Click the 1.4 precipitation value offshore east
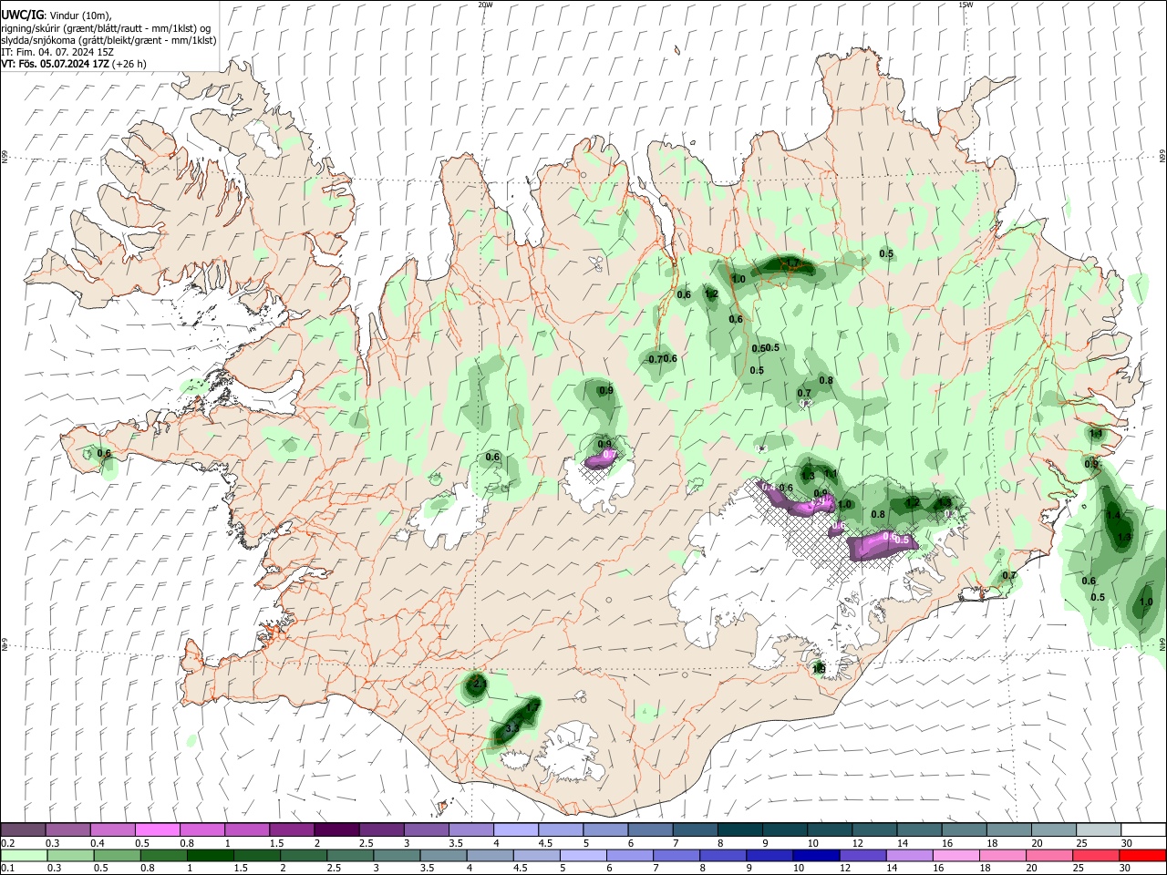The height and width of the screenshot is (875, 1167). (x=1113, y=516)
